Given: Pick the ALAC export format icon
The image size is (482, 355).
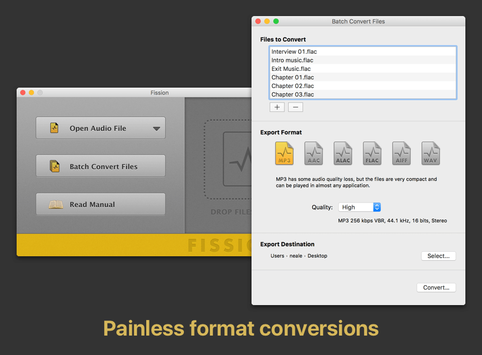Looking at the screenshot, I should pyautogui.click(x=343, y=153).
